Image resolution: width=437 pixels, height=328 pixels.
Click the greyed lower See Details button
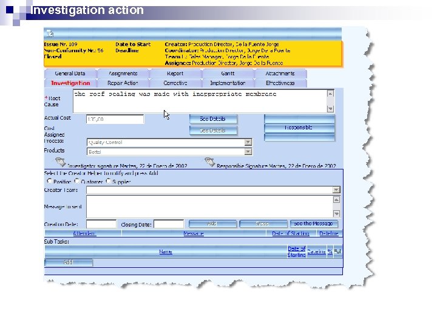(x=213, y=130)
